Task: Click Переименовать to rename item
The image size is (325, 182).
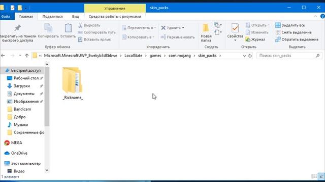Action: coord(178,37)
